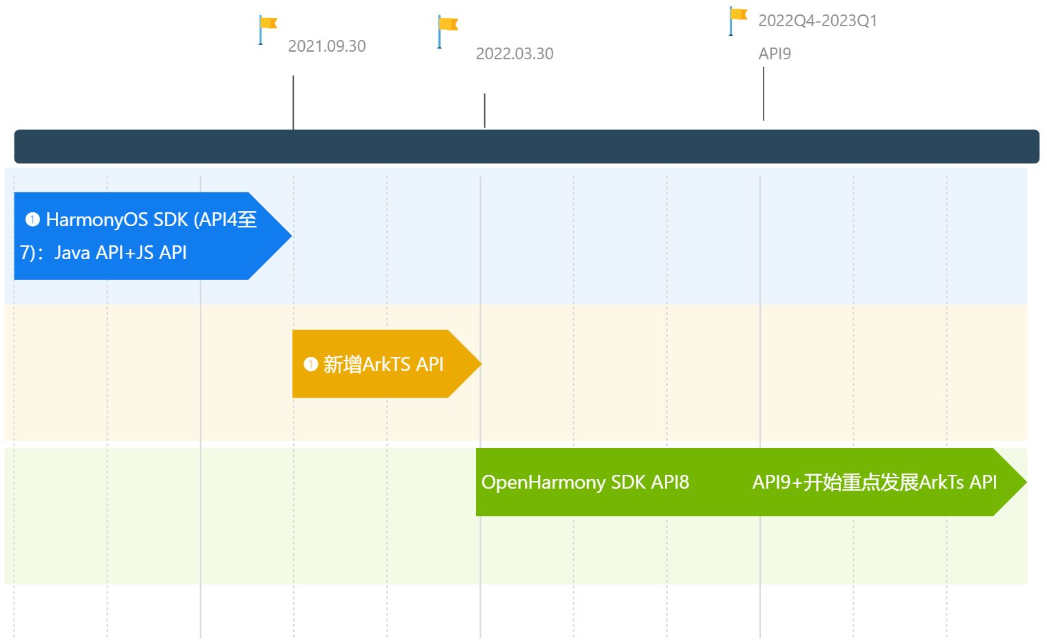Select the blue HarmonyOS SDK arrow block
1047x641 pixels.
(x=152, y=236)
